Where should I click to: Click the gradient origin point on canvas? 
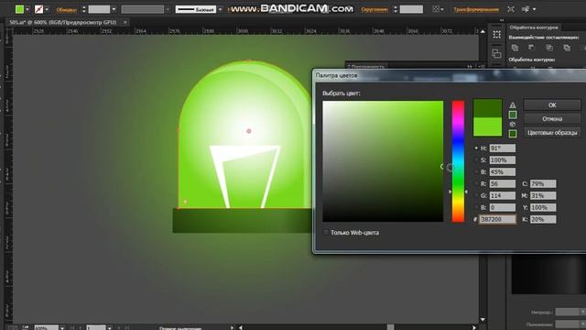(249, 131)
